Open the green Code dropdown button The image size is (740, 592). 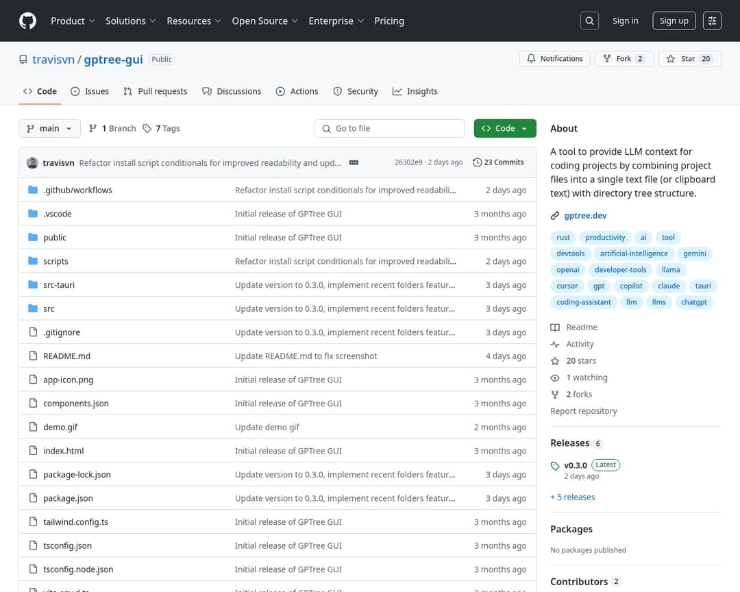coord(505,128)
